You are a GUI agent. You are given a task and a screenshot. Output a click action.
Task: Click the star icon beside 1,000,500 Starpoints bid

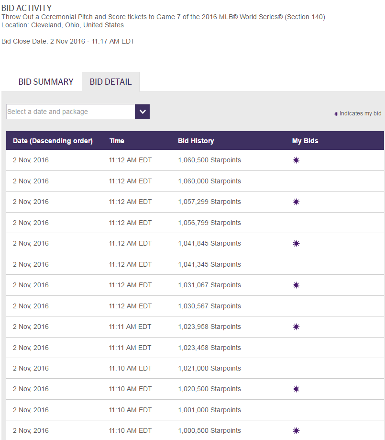(x=296, y=430)
